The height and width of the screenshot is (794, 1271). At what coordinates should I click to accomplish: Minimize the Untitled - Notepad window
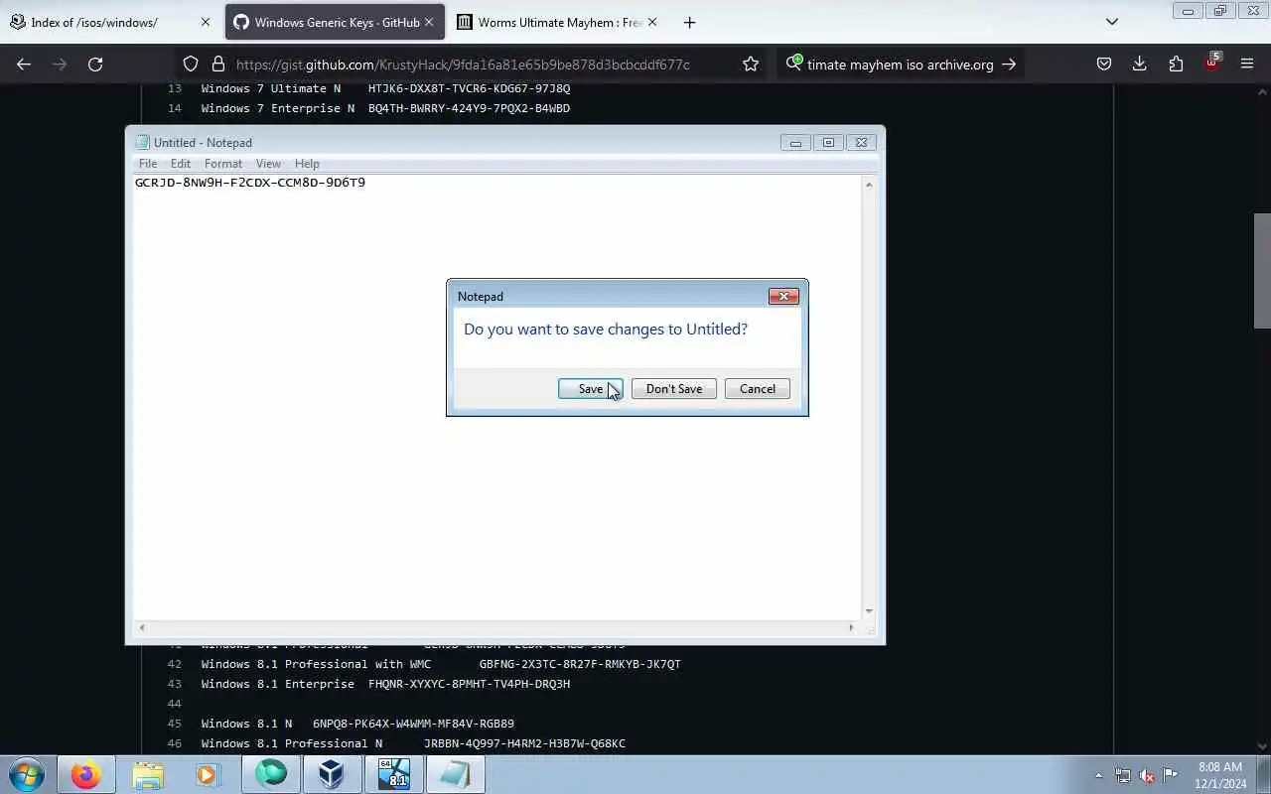coord(794,143)
